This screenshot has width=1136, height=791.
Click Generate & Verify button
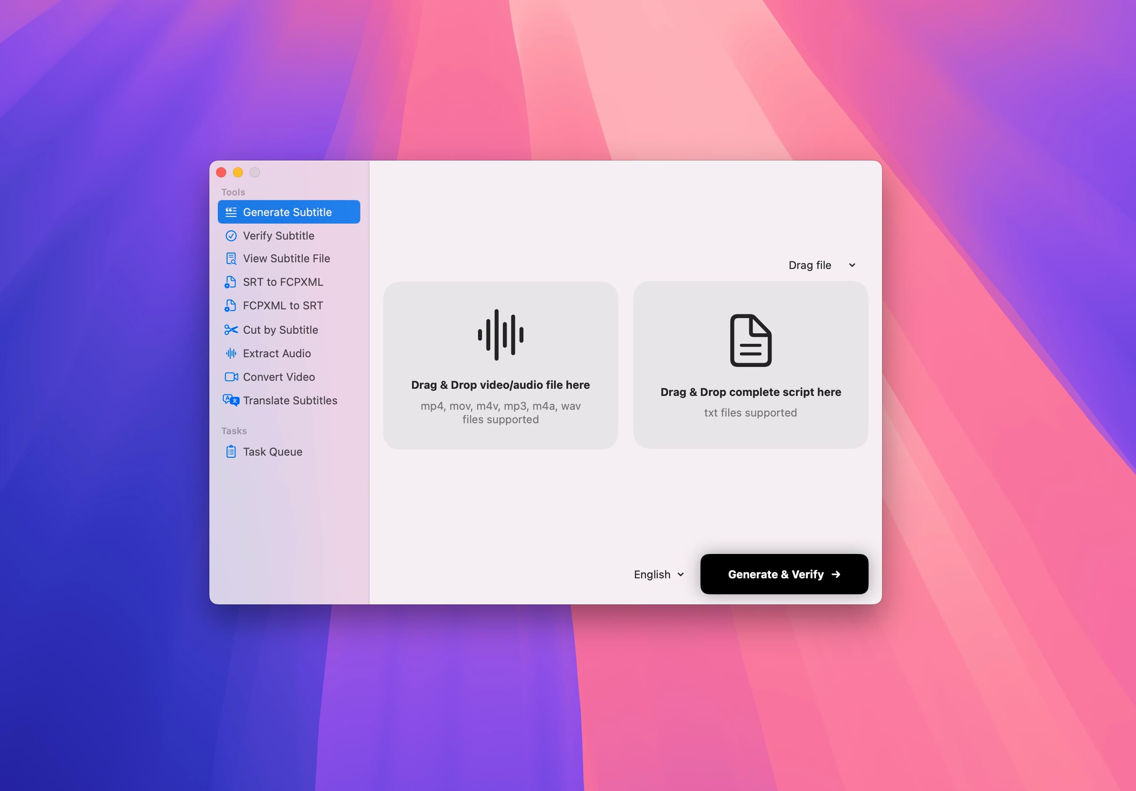click(785, 574)
